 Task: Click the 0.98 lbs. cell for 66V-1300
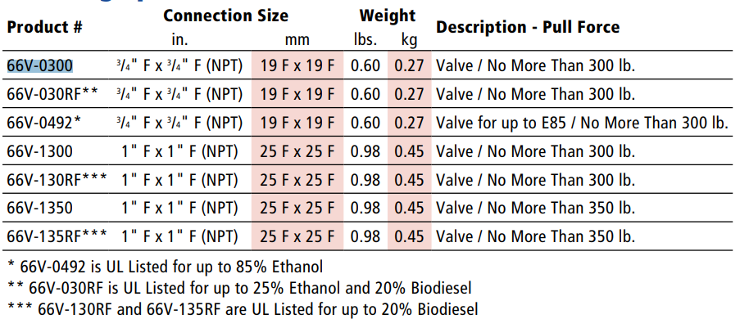click(x=365, y=151)
